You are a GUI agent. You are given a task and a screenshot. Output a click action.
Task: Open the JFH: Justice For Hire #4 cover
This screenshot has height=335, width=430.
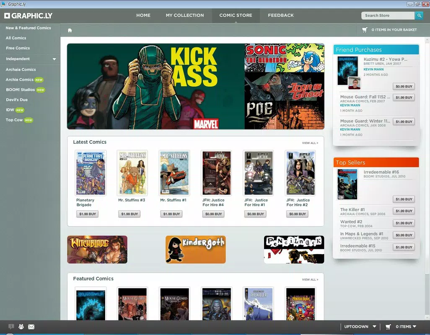point(216,173)
